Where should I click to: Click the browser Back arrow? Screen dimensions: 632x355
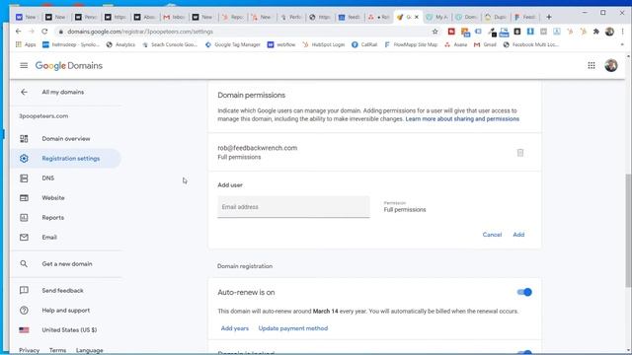(x=18, y=31)
